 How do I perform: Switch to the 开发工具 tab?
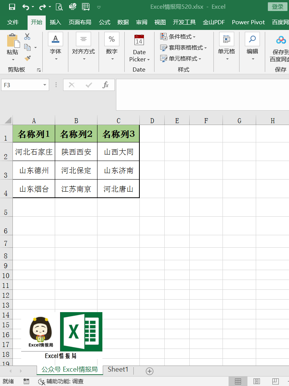pyautogui.click(x=184, y=22)
